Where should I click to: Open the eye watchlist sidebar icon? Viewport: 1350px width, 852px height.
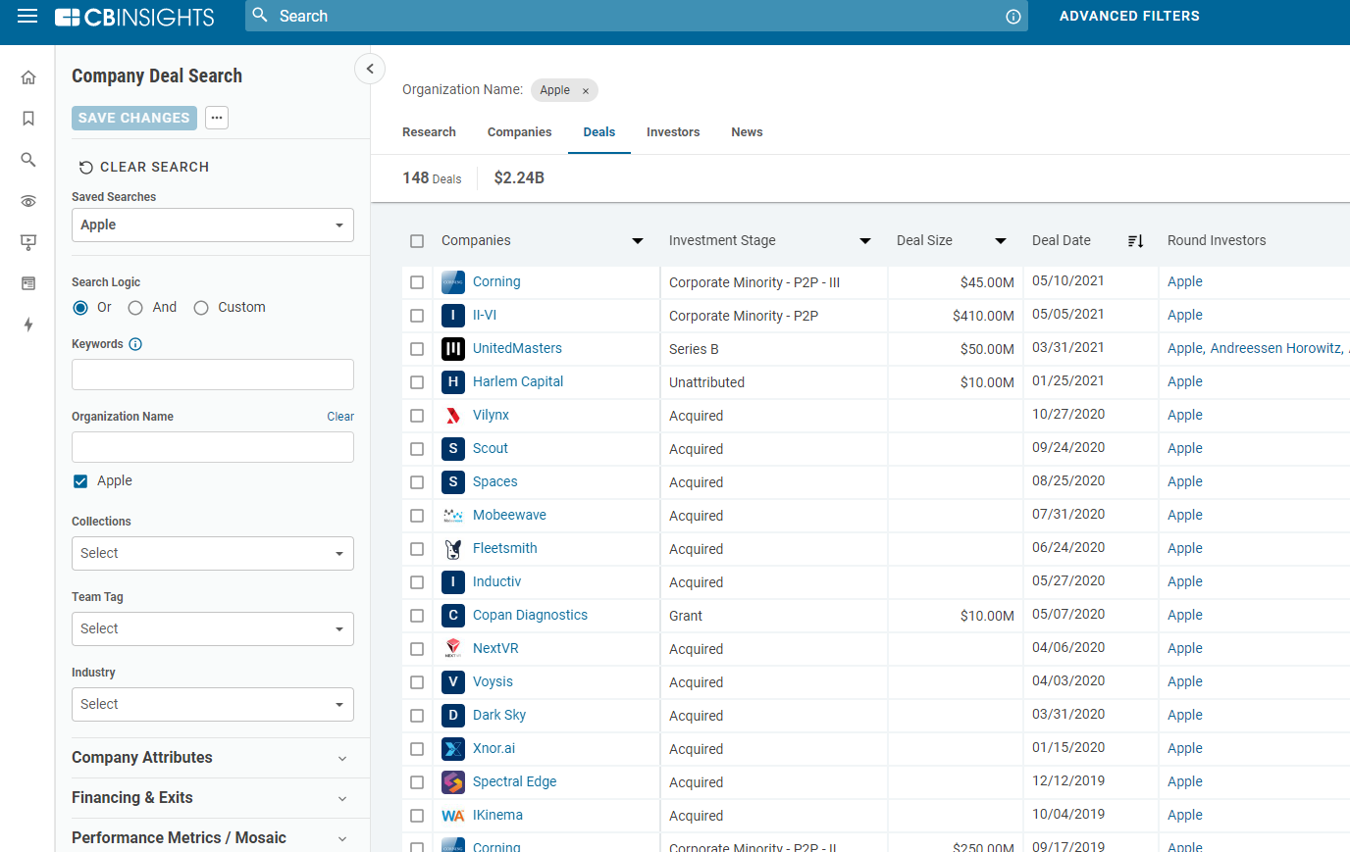point(28,201)
